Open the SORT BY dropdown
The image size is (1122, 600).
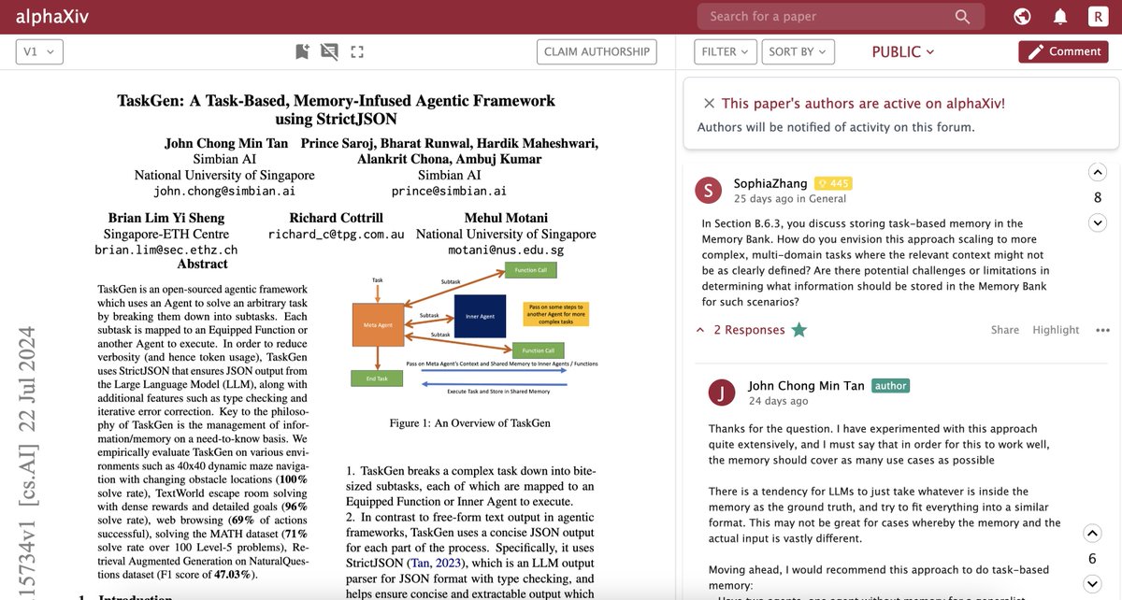click(x=798, y=51)
